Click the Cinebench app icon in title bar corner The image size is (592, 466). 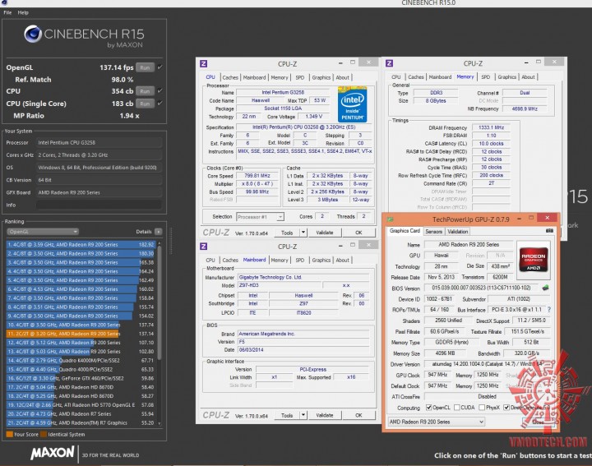click(x=5, y=2)
